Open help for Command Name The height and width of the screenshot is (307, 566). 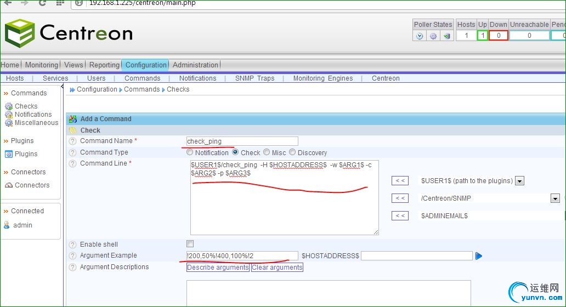click(x=72, y=141)
